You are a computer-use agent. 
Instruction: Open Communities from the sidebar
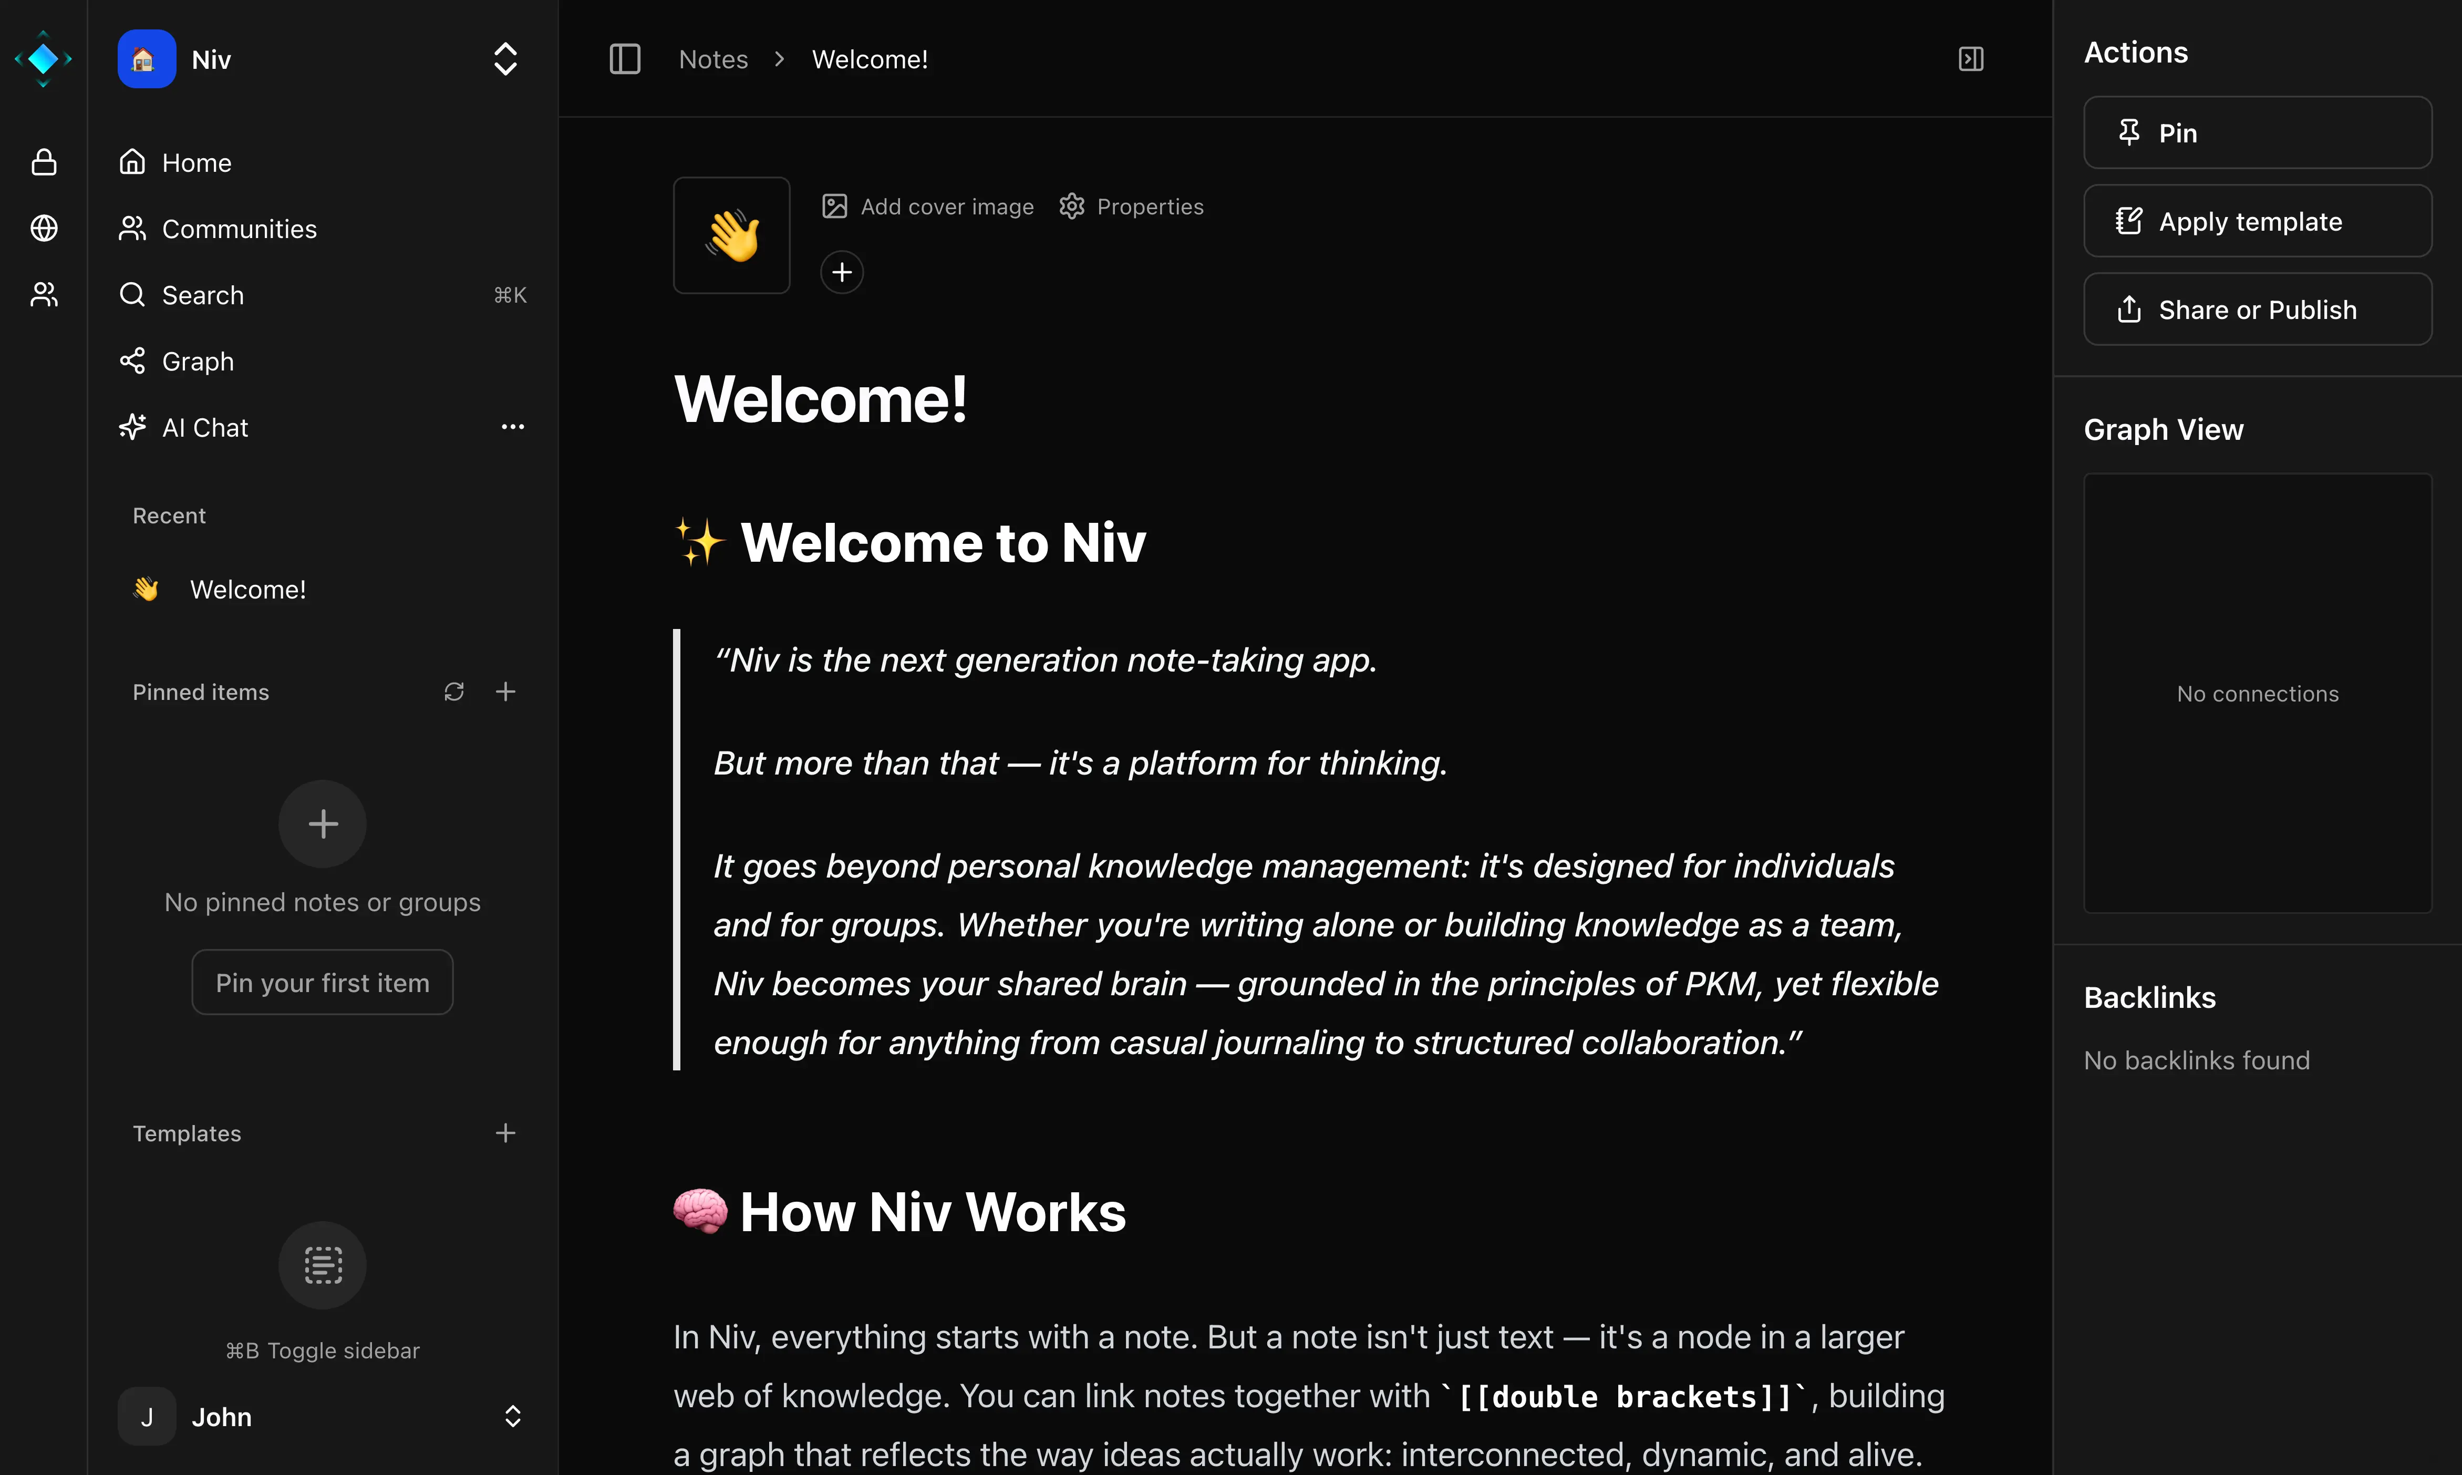239,229
